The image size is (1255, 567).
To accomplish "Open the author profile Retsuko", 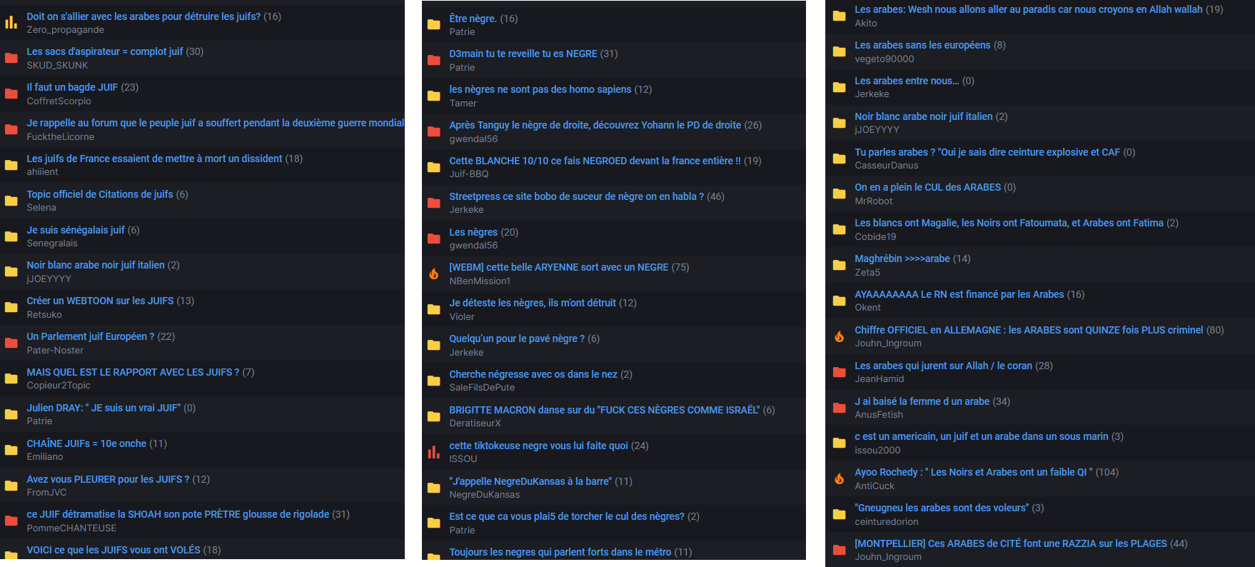I will tap(44, 314).
